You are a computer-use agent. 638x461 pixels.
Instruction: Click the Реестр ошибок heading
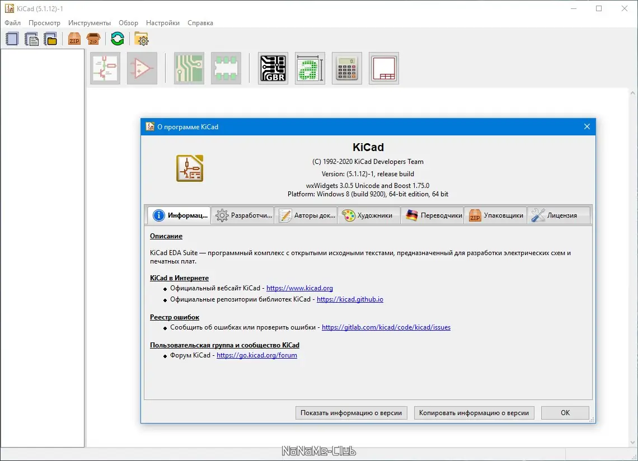(175, 317)
